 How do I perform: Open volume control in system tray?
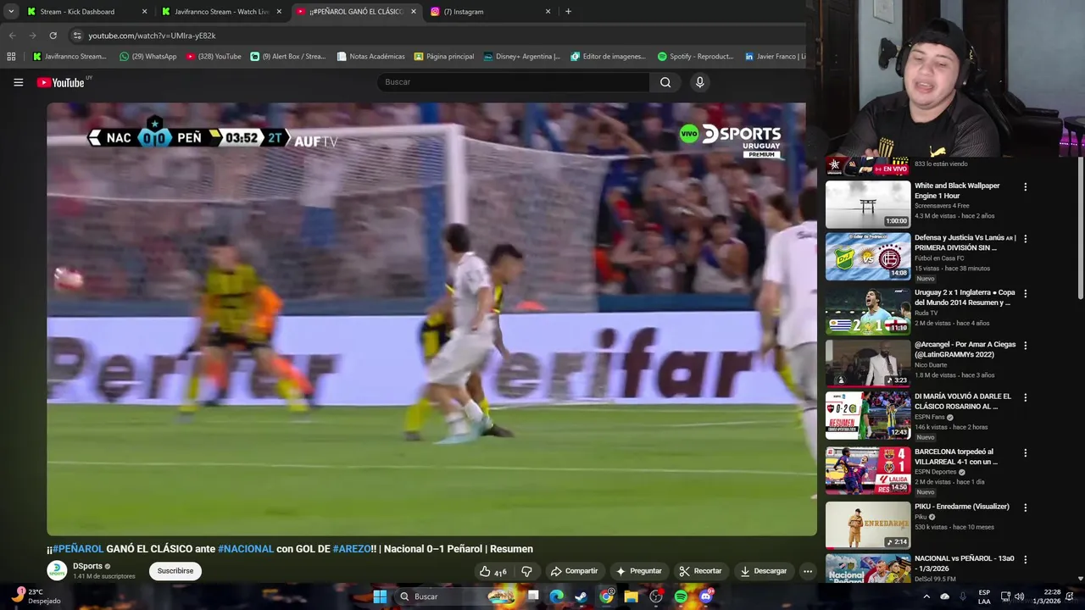pos(1020,596)
